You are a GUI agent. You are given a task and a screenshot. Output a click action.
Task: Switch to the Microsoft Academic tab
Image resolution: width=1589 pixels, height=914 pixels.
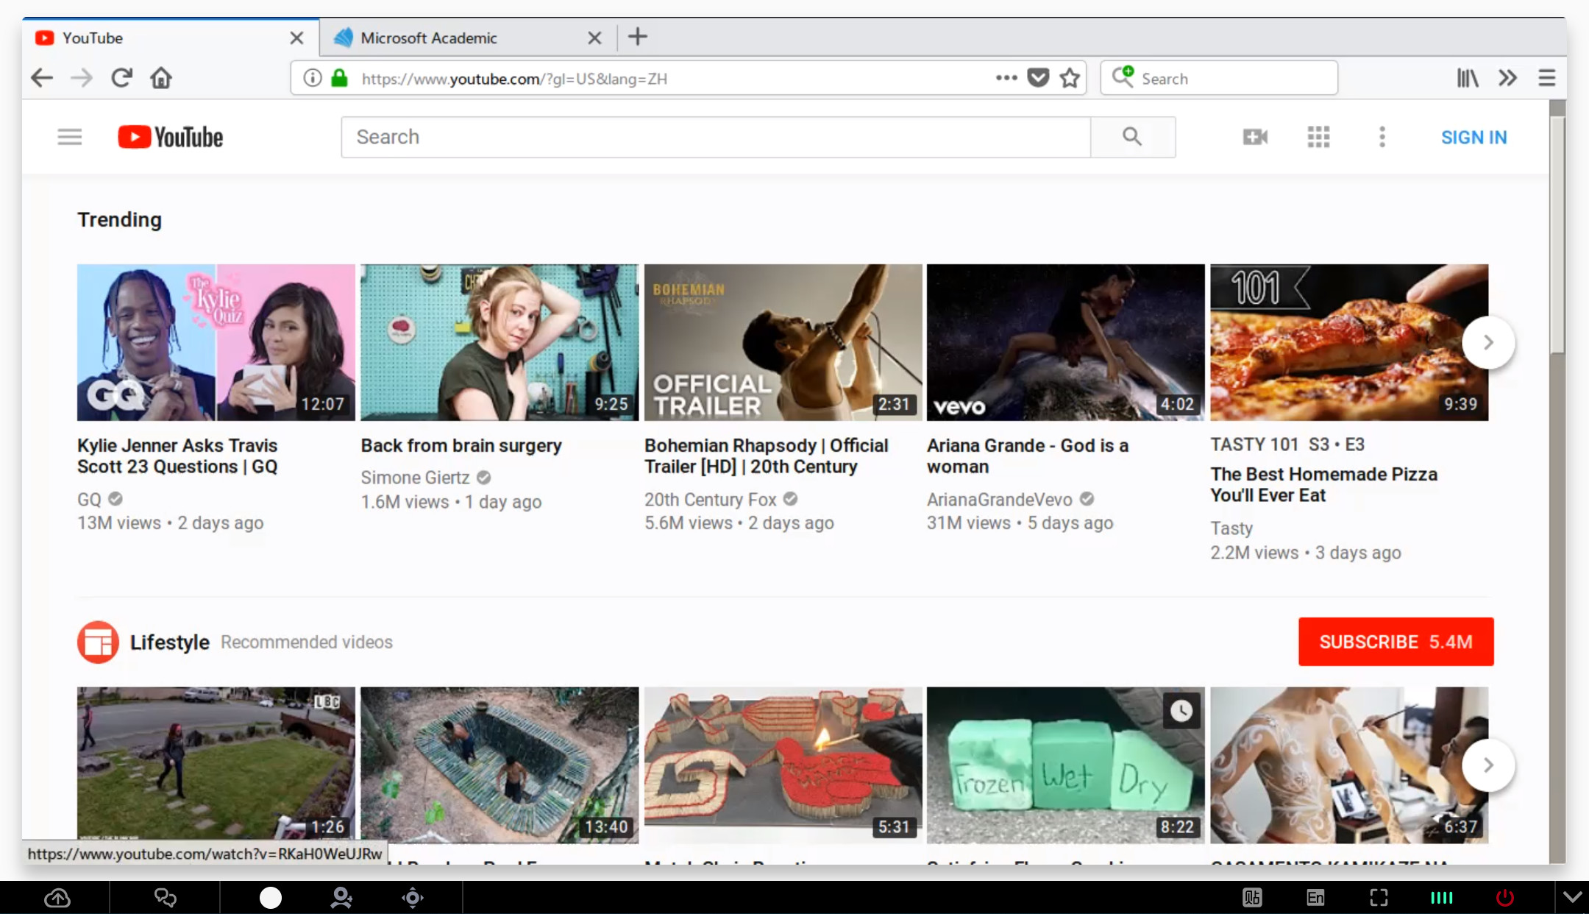tap(429, 38)
